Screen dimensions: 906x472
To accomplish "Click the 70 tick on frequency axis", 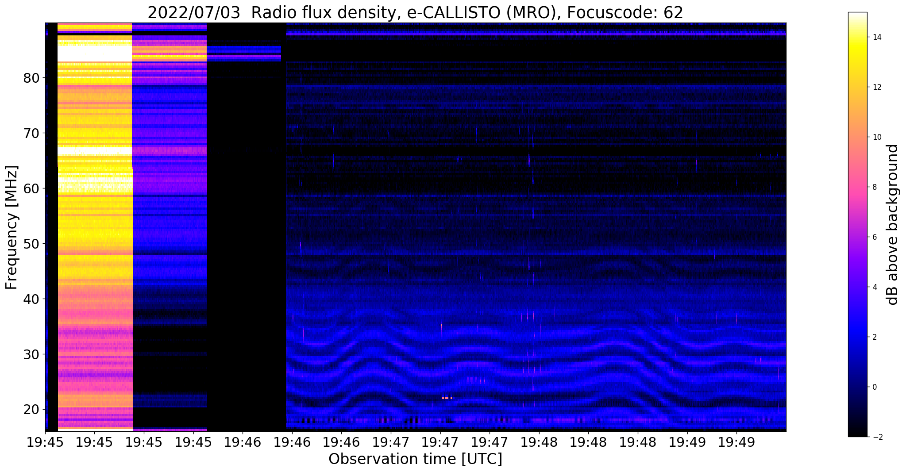I will point(31,133).
